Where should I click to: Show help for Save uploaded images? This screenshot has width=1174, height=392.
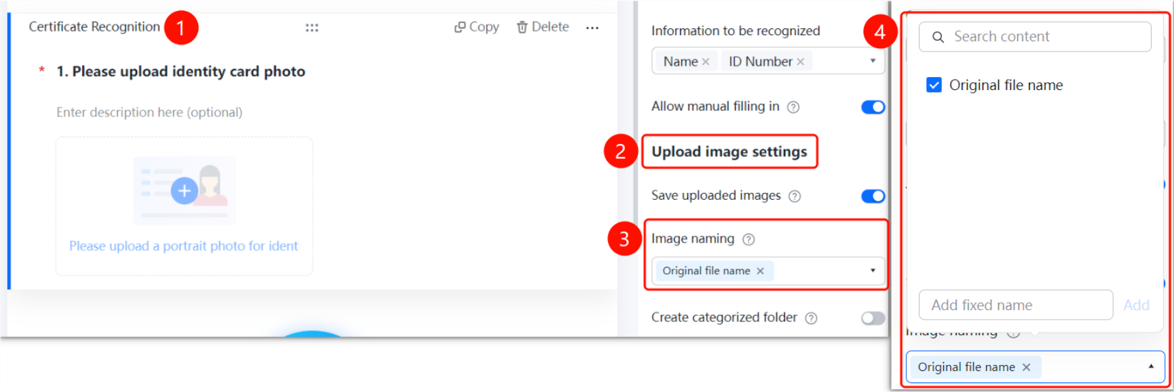(x=795, y=196)
